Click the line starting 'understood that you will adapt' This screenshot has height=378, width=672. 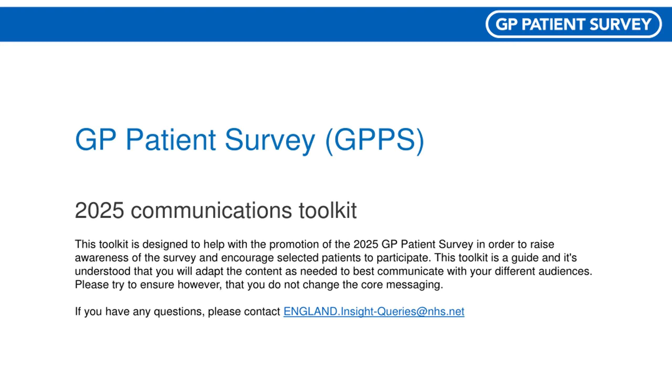[x=334, y=271]
